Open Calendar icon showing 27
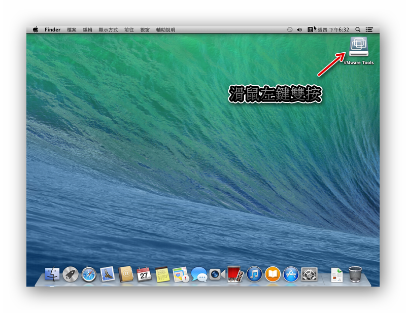Screen dimensions: 406x313 144,274
